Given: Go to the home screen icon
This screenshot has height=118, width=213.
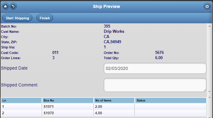Looking at the screenshot, I should coord(6,6).
